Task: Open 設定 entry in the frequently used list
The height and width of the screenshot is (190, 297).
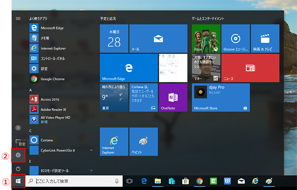Action: 62,69
